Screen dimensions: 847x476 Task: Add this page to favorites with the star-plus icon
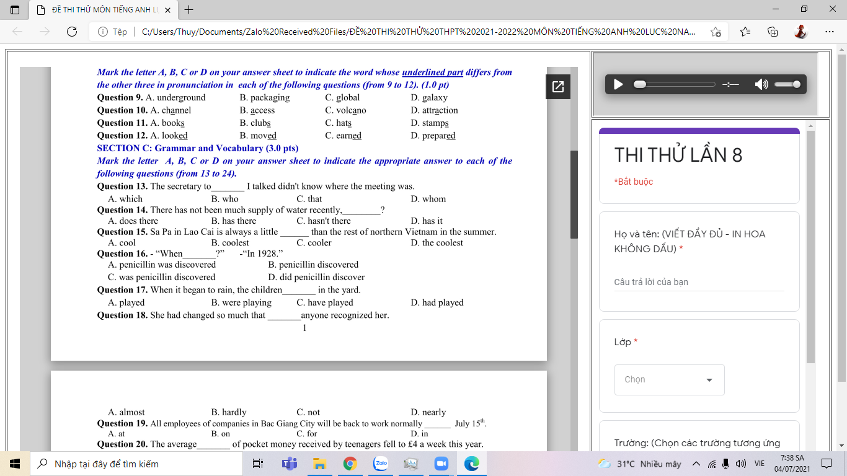coord(716,32)
